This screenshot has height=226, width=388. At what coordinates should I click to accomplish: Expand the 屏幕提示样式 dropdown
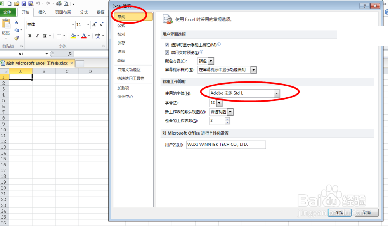253,70
